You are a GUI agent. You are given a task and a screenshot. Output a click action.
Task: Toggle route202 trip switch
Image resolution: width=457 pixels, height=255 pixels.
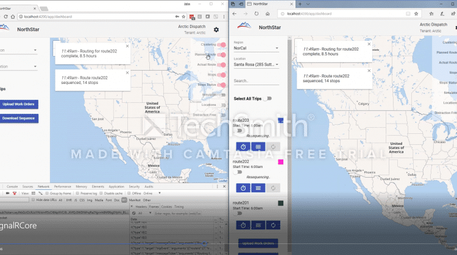coord(238,172)
